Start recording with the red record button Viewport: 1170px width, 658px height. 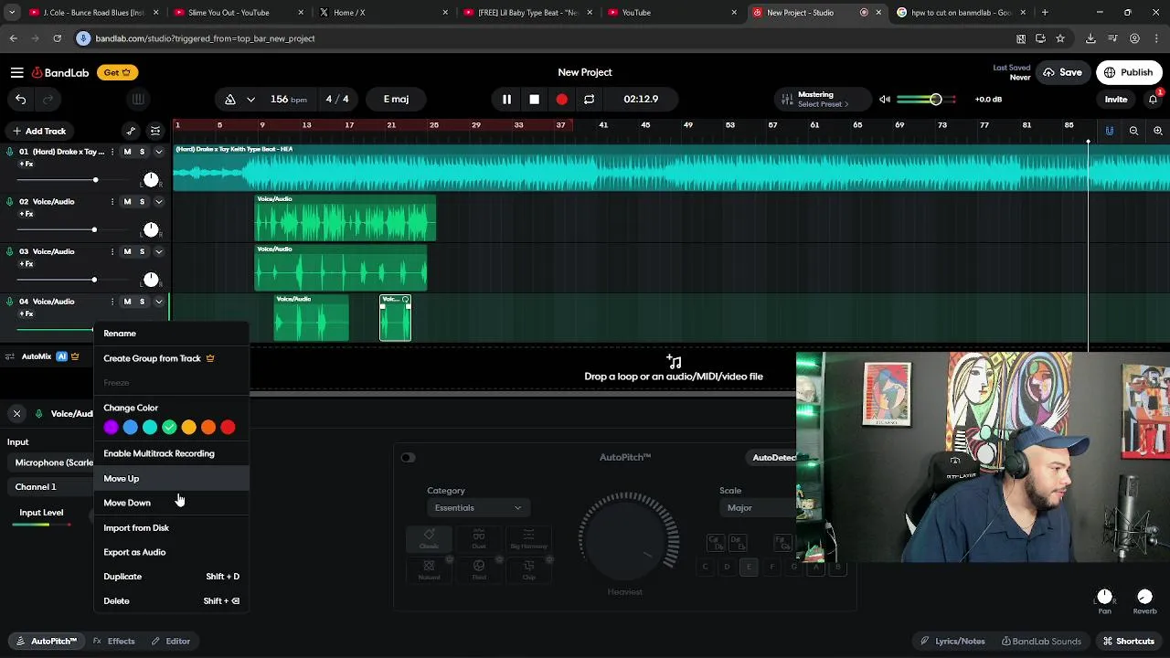click(561, 99)
